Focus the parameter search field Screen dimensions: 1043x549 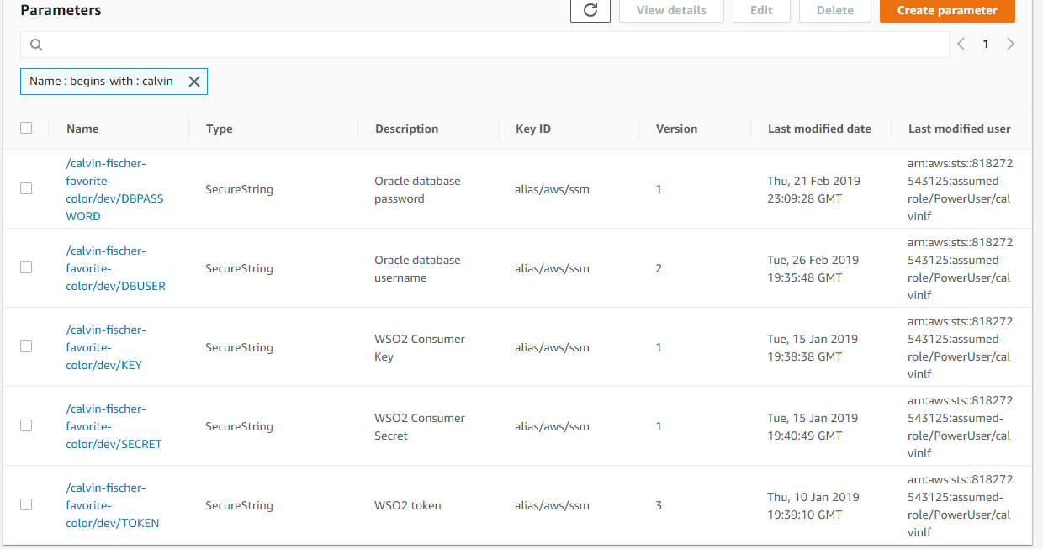[x=484, y=45]
